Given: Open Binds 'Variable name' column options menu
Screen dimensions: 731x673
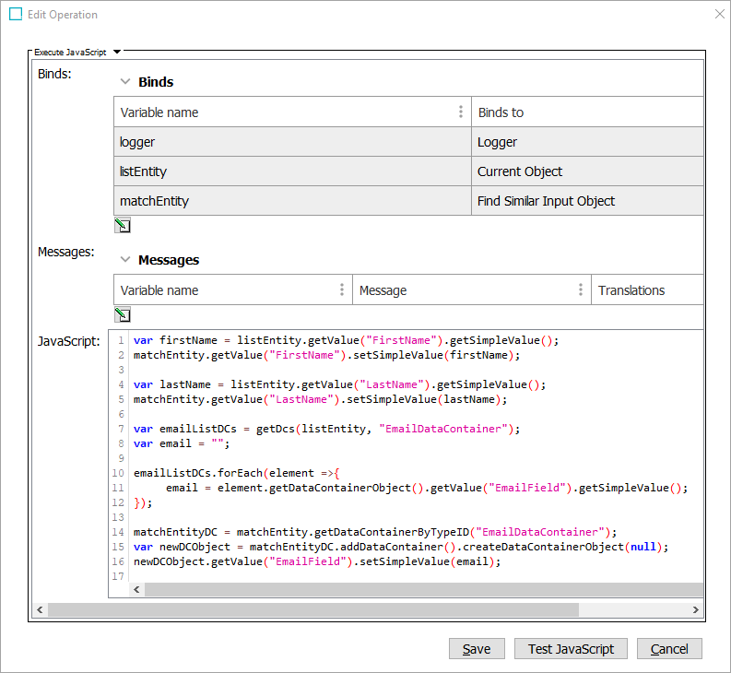Looking at the screenshot, I should 461,112.
